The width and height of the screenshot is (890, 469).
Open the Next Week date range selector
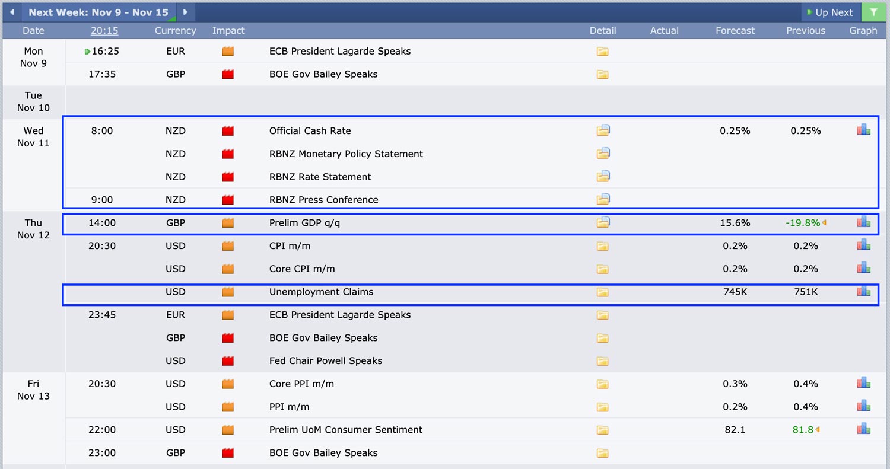(98, 12)
